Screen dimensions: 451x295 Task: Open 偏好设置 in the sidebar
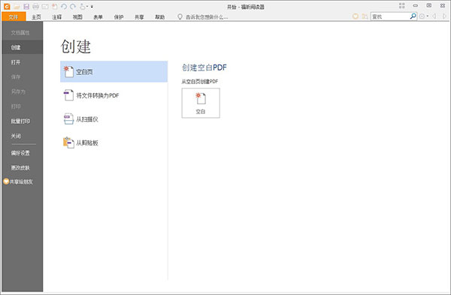click(20, 153)
